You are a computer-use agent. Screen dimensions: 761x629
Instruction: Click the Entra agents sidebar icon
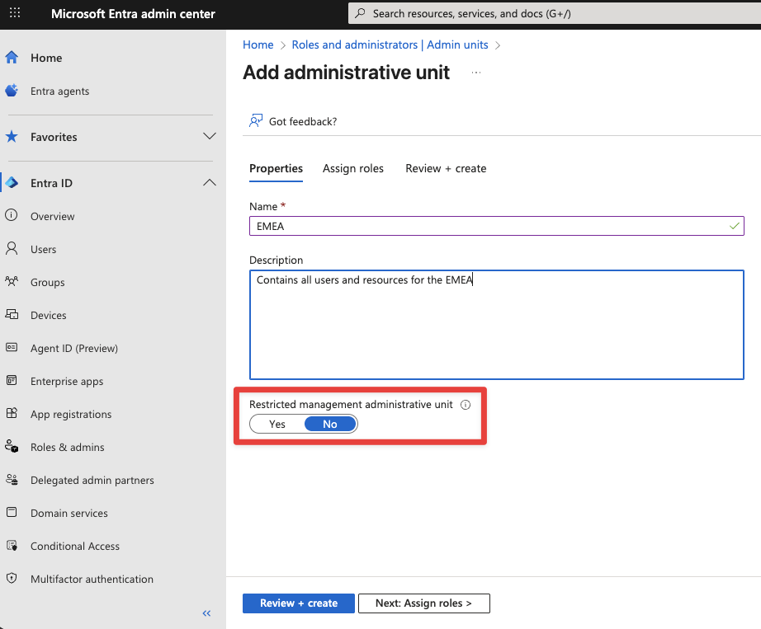[12, 91]
